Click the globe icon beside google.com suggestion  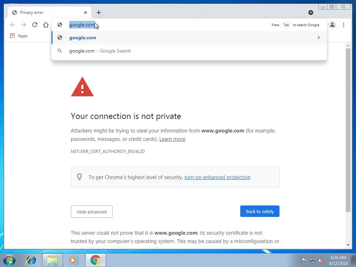(60, 38)
